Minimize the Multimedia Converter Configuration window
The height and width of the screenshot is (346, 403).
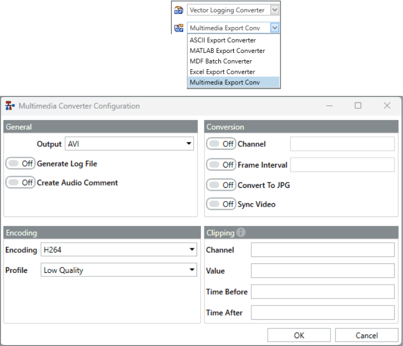[x=329, y=106]
